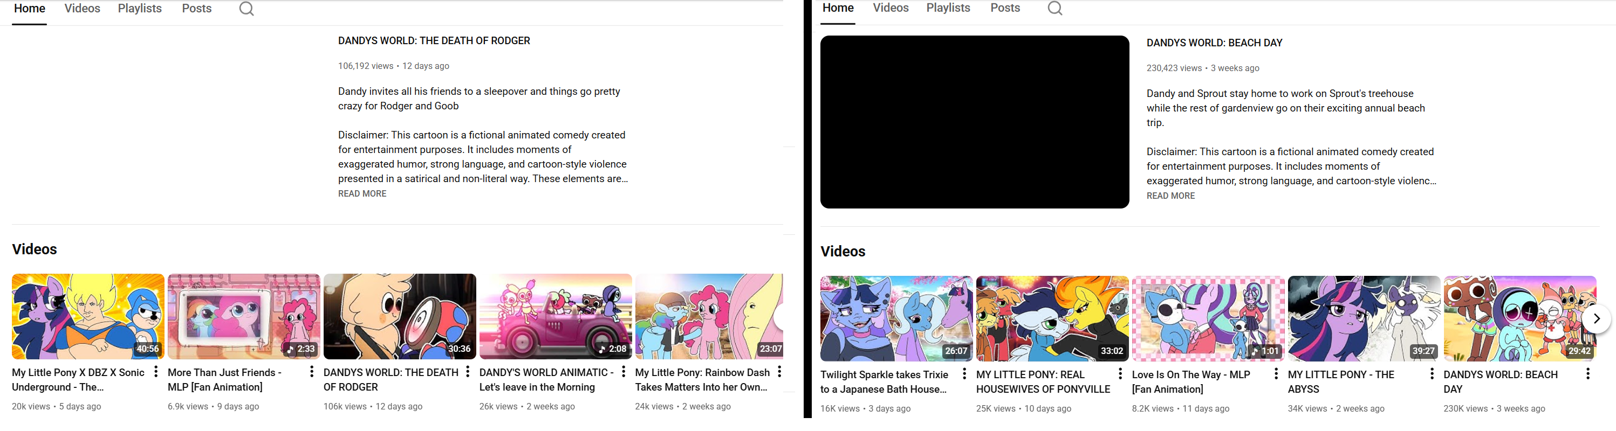Screen dimensions: 1616x431
Task: Open title Twilight Sparkle takes Trixie to Bath House
Action: [x=885, y=382]
